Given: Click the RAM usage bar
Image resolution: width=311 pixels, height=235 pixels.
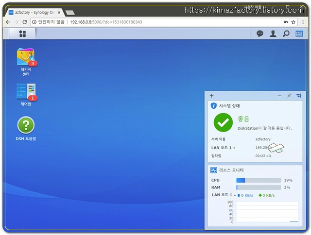Looking at the screenshot, I should (x=259, y=187).
